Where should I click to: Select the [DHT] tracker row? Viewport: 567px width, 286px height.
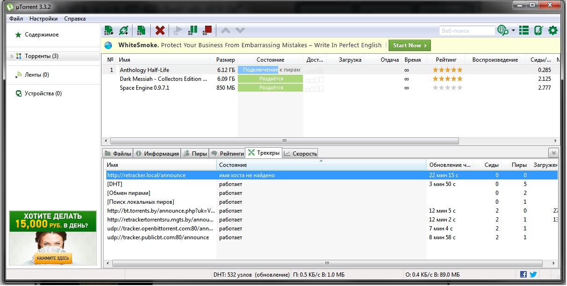point(332,184)
